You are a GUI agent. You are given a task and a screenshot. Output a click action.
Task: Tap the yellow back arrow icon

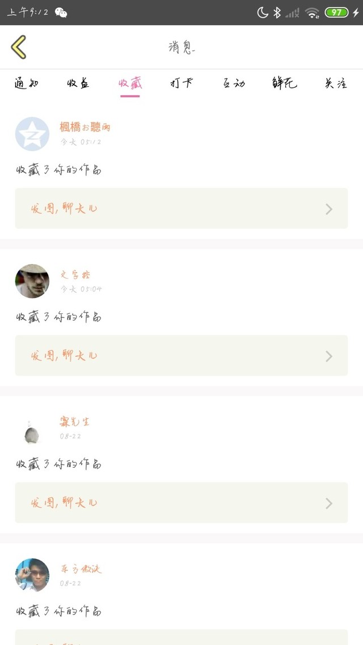19,47
